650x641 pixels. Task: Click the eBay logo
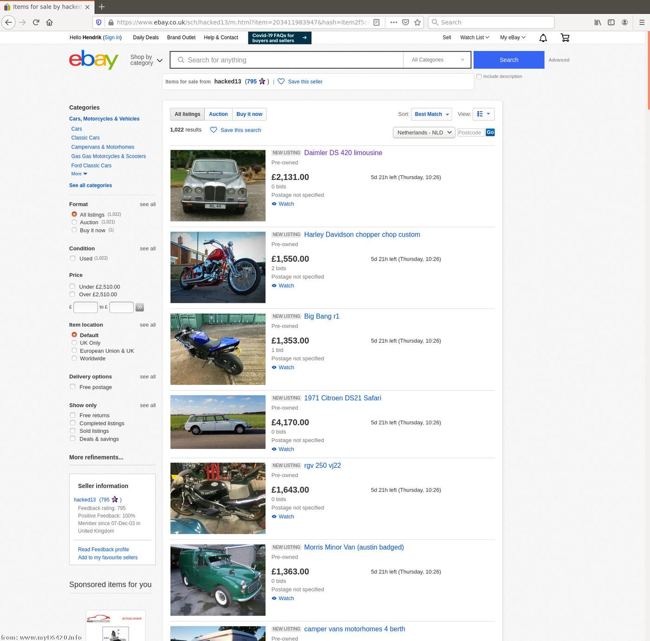pos(94,60)
